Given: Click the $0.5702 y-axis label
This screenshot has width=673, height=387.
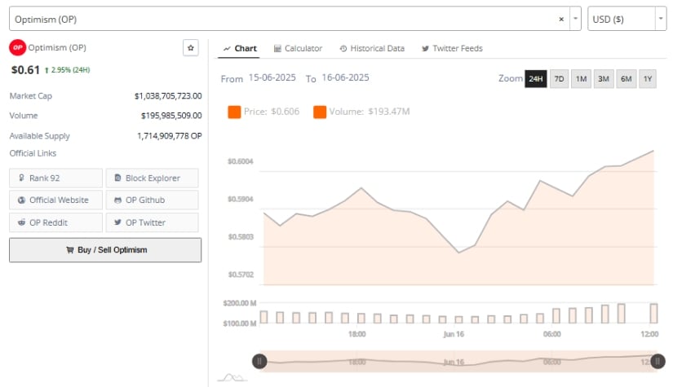Looking at the screenshot, I should click(x=241, y=275).
